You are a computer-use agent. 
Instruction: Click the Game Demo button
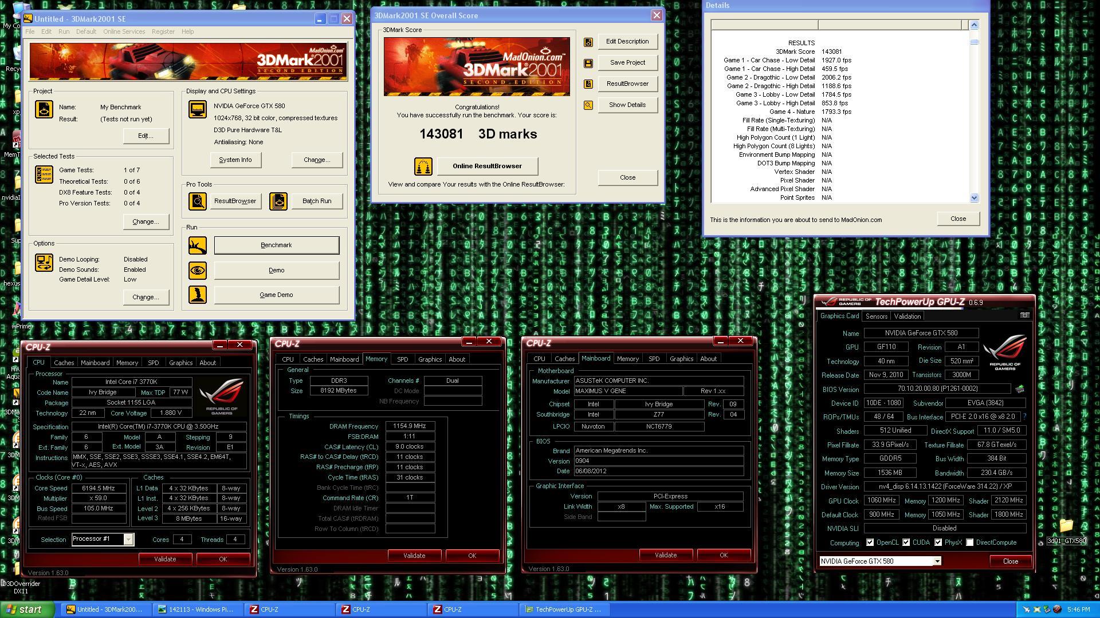click(x=277, y=295)
